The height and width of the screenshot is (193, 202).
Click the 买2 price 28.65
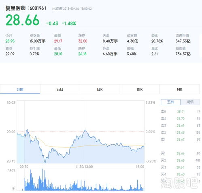click(x=181, y=160)
